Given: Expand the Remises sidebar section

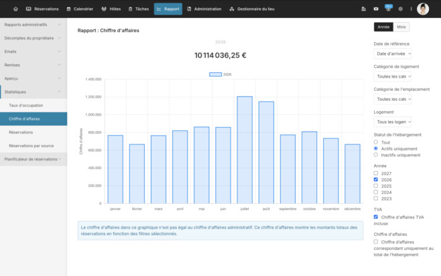Looking at the screenshot, I should click(34, 65).
